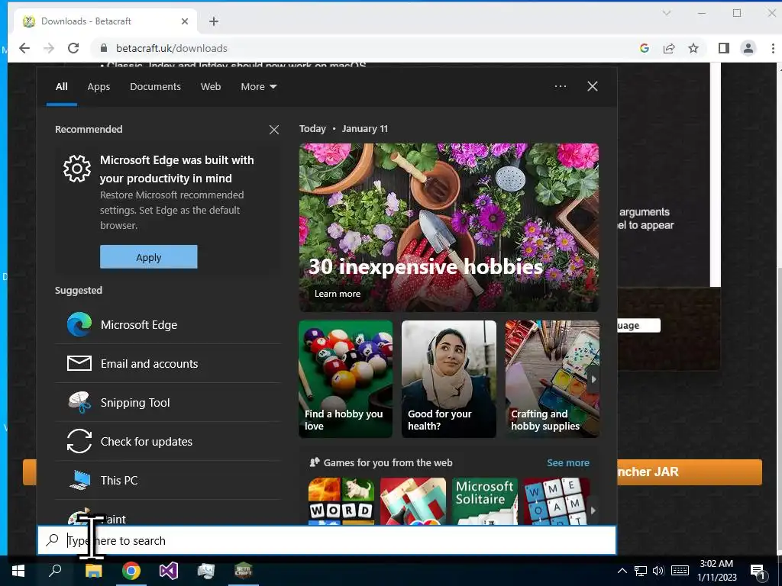Click the Type here to search box
Viewport: 782px width, 586px height.
327,541
